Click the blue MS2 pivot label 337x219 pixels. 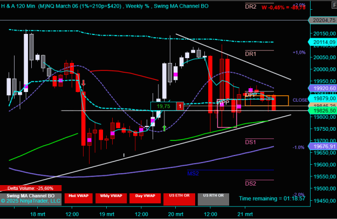coord(193,173)
